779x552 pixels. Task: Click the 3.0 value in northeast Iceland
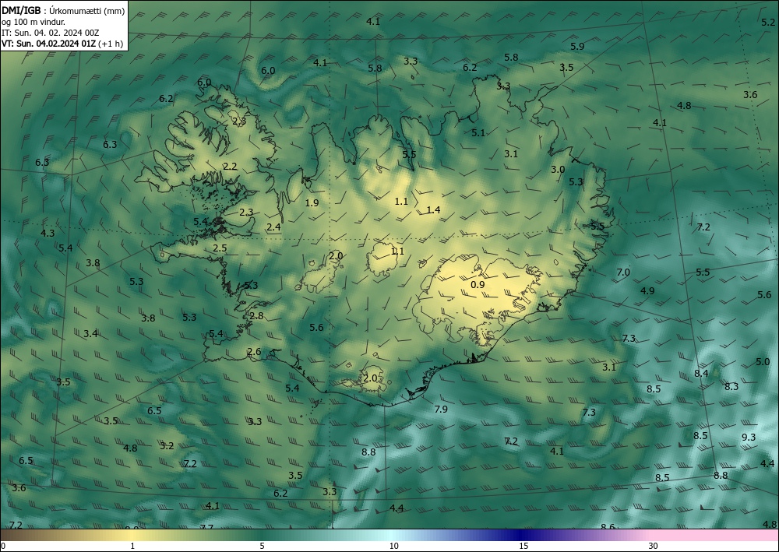click(x=558, y=170)
